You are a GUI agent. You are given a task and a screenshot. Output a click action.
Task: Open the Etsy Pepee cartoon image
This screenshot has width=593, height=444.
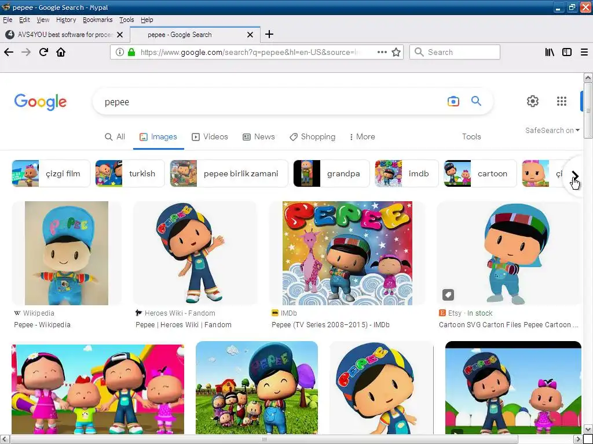point(509,253)
